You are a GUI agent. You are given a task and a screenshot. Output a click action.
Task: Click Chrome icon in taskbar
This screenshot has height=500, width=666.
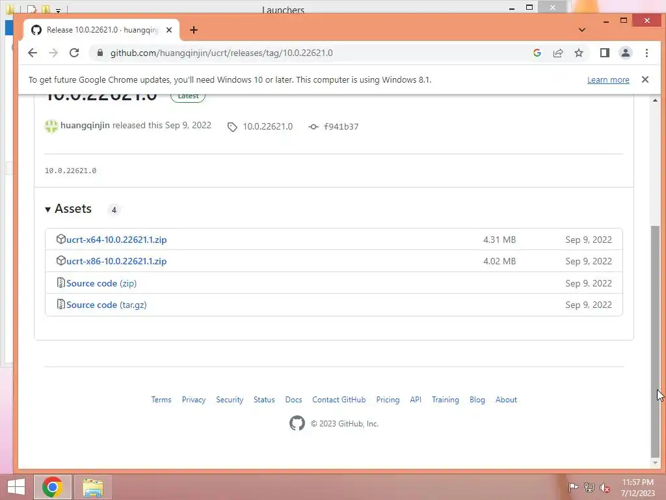coord(52,487)
